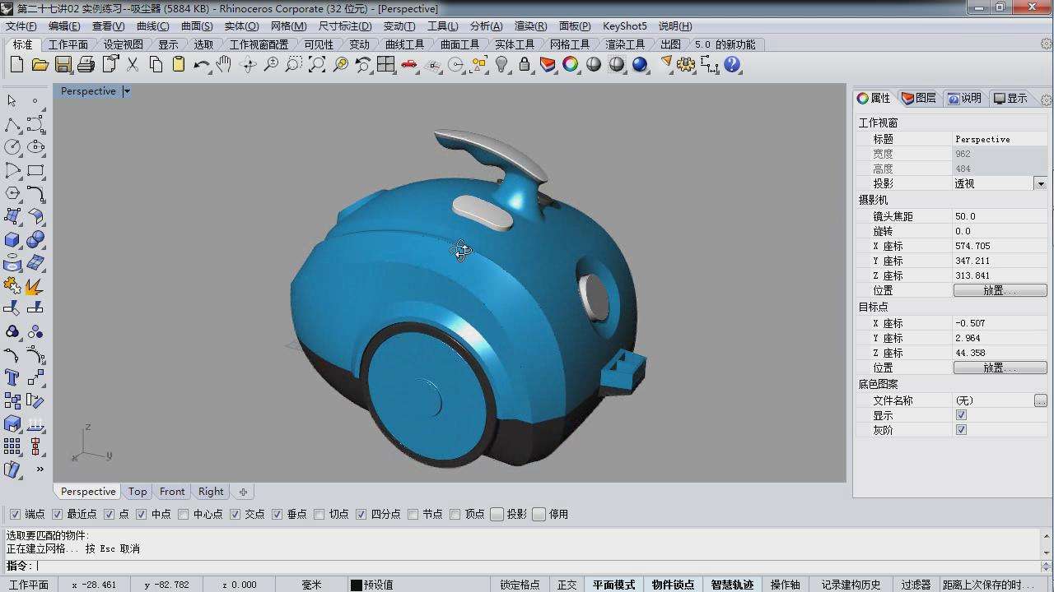Click the Explode icon in sidebar

point(35,285)
